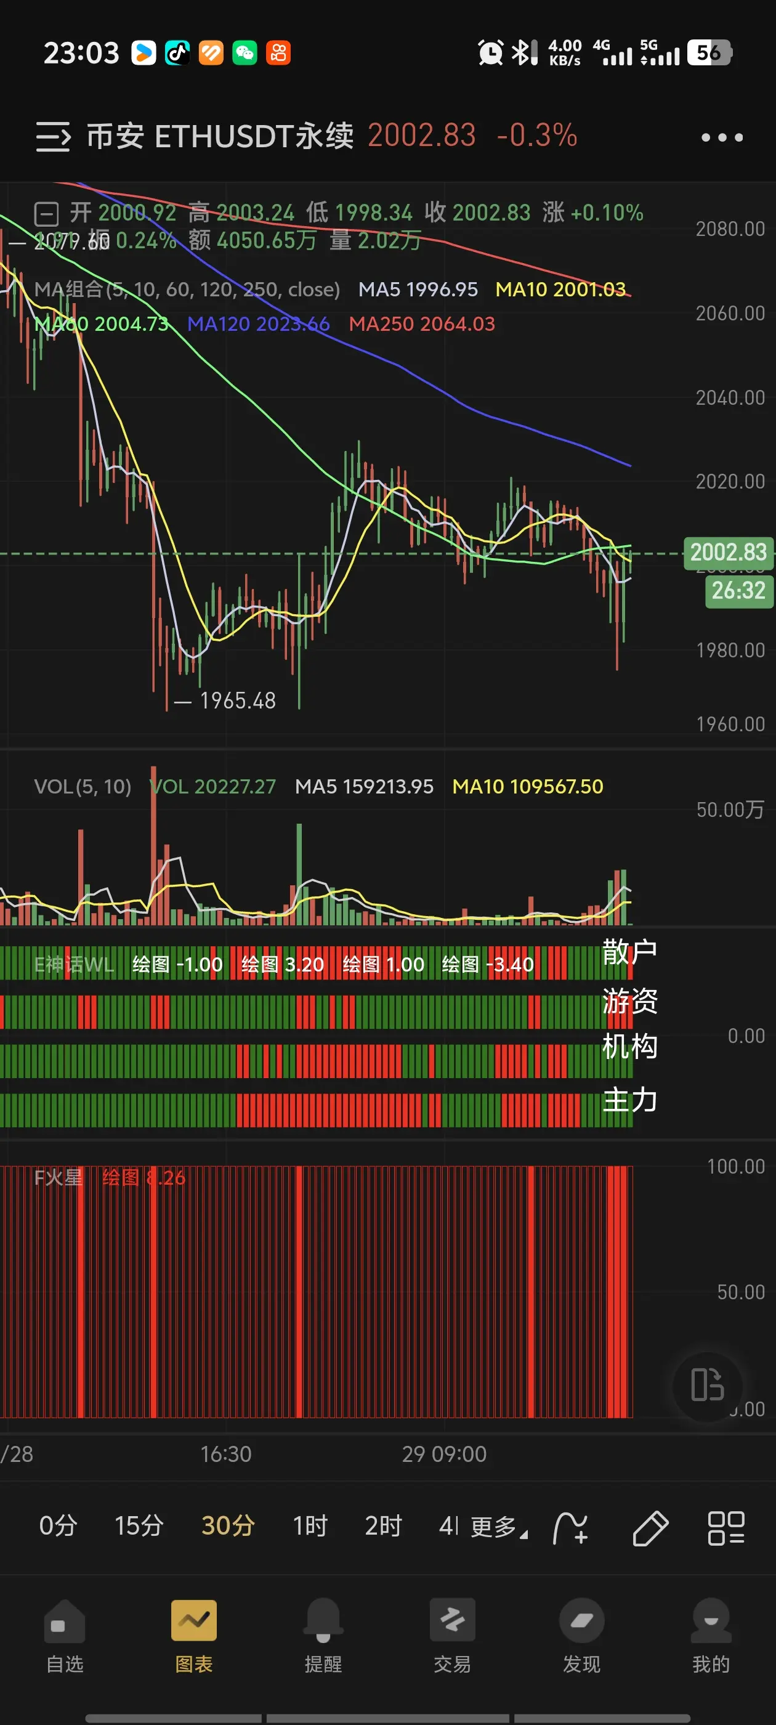Open 提醒 alerts tab

(x=323, y=1637)
